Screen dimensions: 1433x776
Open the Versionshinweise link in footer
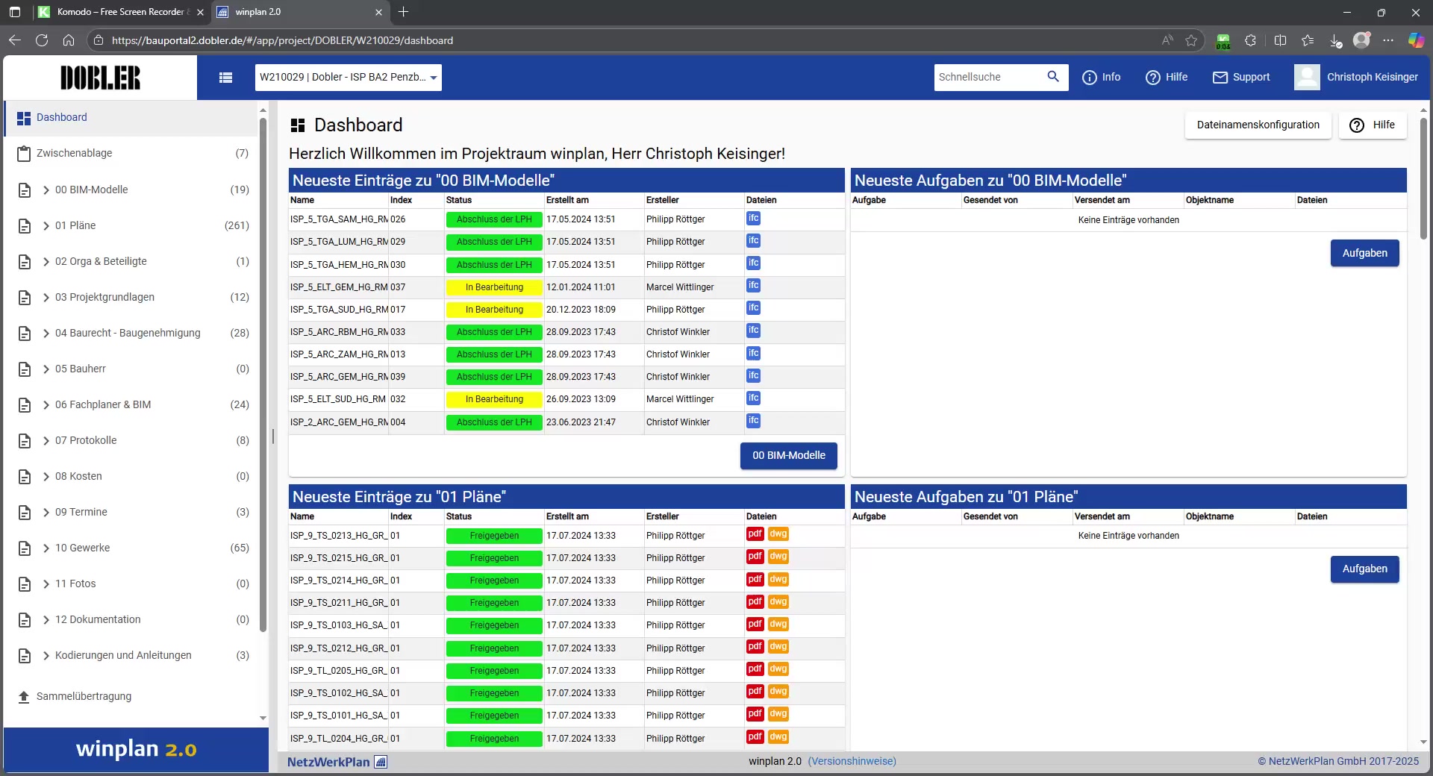pyautogui.click(x=852, y=762)
